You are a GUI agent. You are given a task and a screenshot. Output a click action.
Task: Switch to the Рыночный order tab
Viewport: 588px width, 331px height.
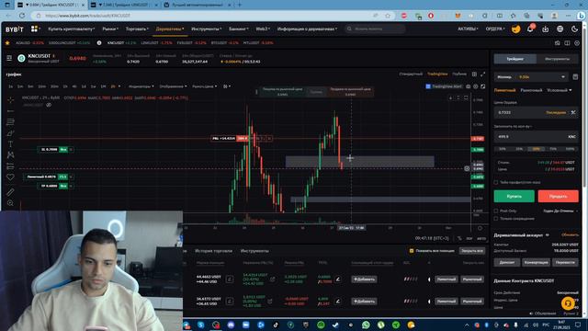531,90
